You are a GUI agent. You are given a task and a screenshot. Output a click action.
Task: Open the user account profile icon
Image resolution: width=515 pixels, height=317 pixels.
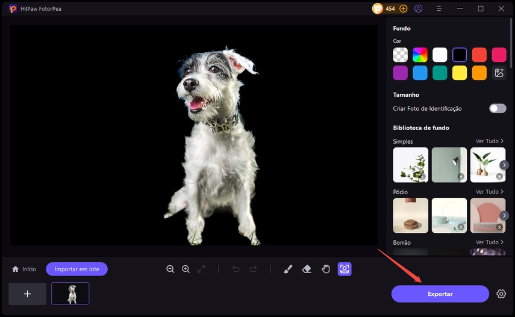tap(419, 8)
